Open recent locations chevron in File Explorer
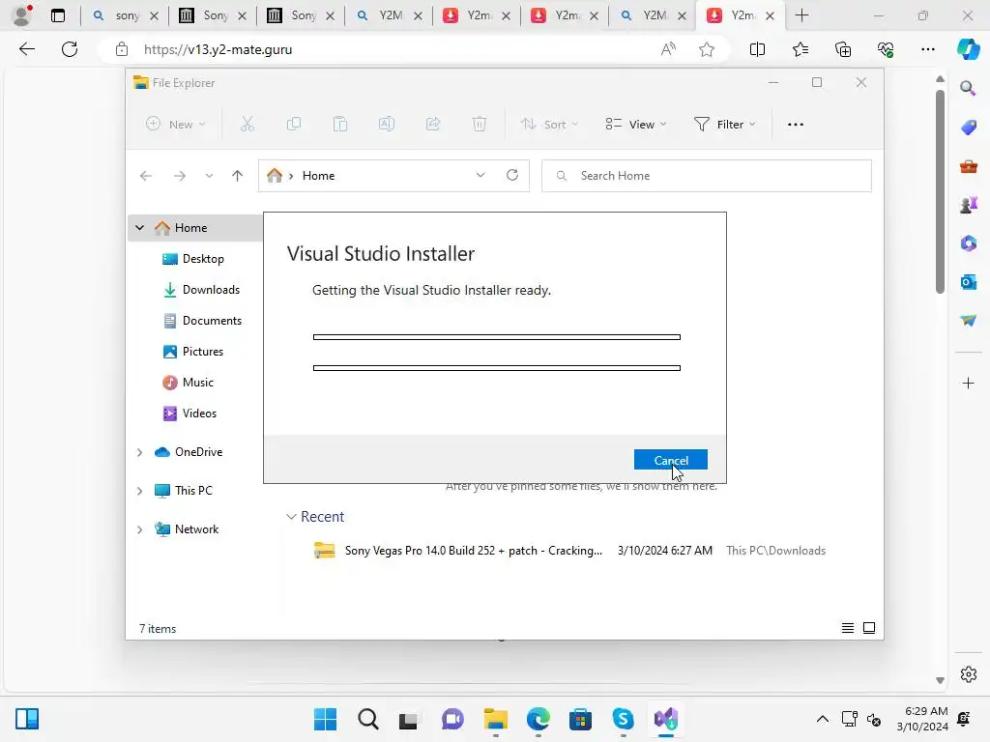Screen dimensions: 990x742 click(x=209, y=176)
